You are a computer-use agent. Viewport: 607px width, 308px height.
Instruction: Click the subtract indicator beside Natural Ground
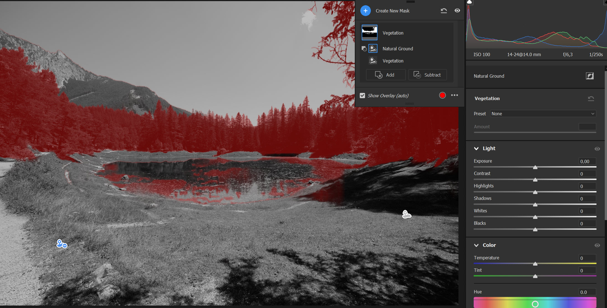click(364, 49)
